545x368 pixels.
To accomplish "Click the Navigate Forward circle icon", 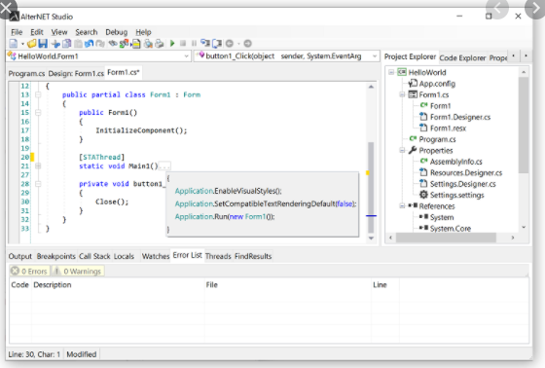I will tap(247, 44).
